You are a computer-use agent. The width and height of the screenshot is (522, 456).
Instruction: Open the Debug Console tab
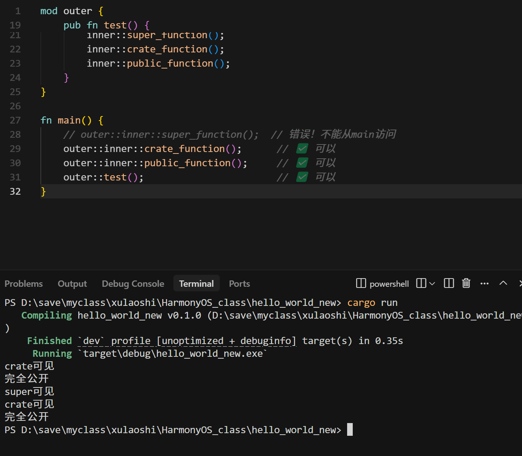tap(133, 284)
